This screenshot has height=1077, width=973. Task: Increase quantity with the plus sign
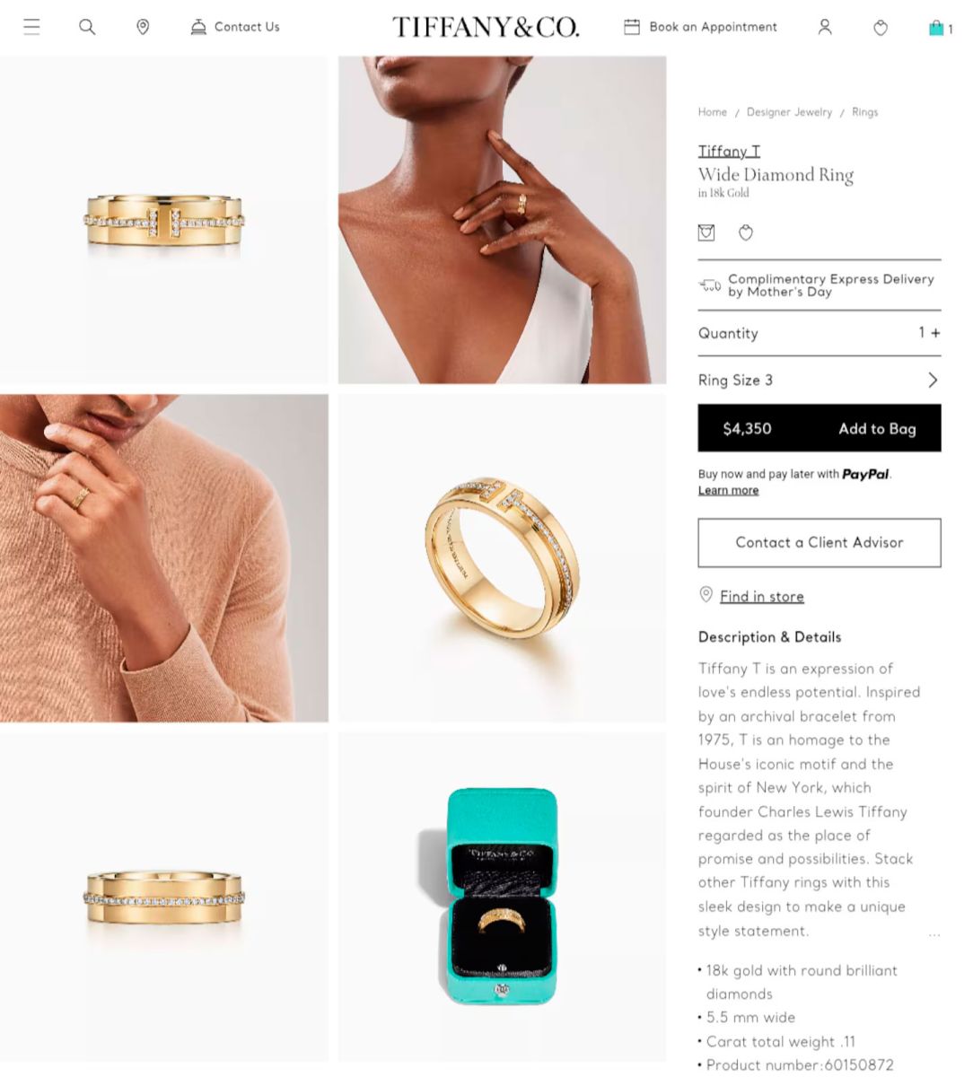935,333
